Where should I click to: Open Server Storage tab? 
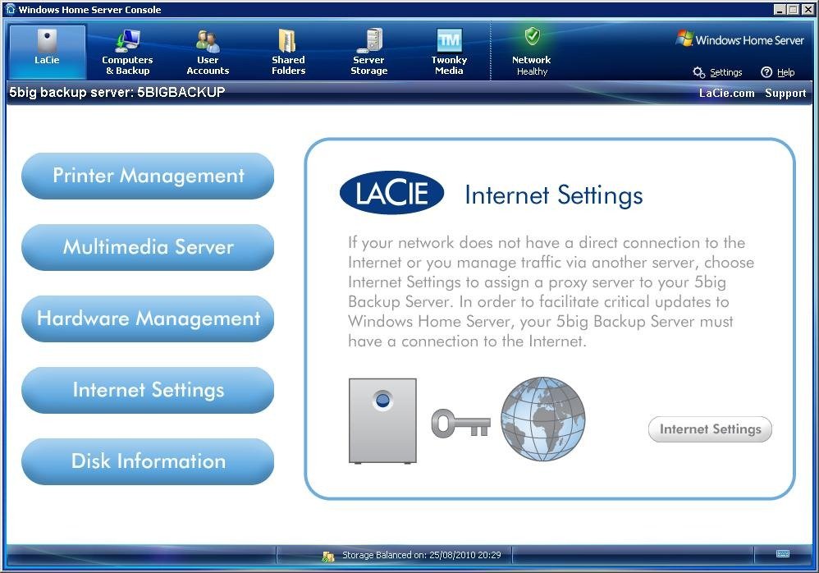[x=368, y=52]
